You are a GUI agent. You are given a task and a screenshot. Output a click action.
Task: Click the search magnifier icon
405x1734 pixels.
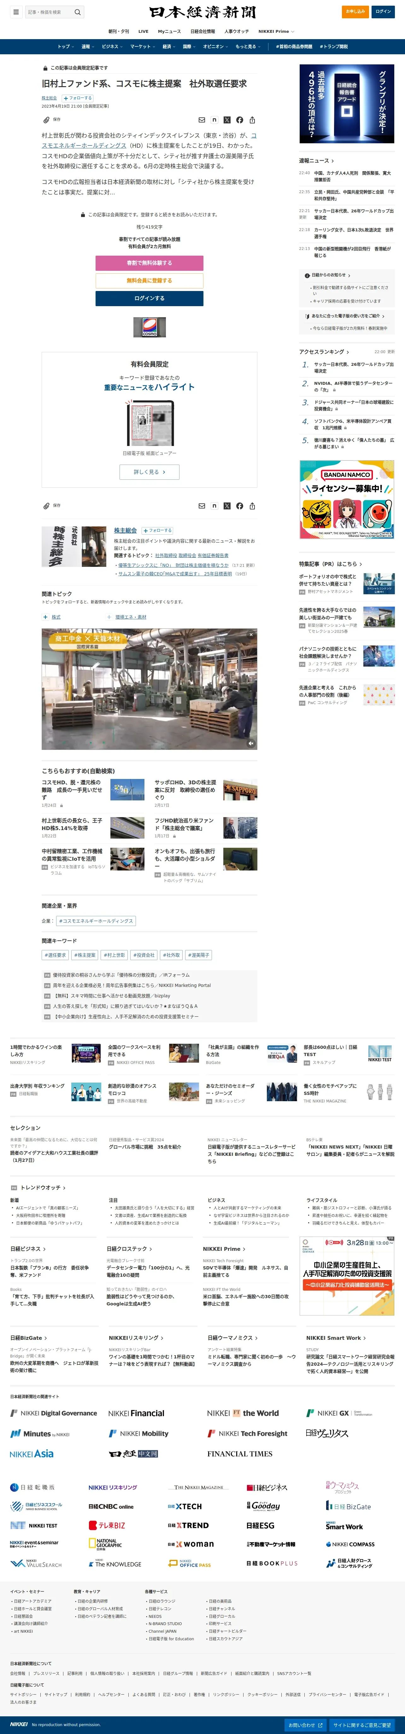(77, 11)
